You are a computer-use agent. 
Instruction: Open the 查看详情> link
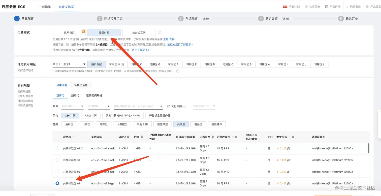point(169,39)
